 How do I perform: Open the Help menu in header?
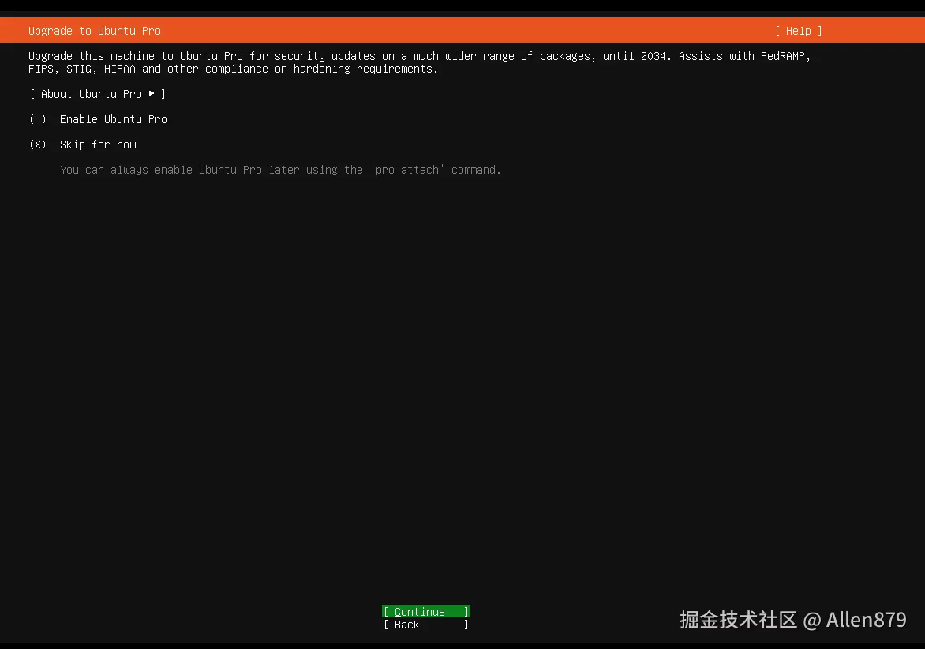[798, 31]
